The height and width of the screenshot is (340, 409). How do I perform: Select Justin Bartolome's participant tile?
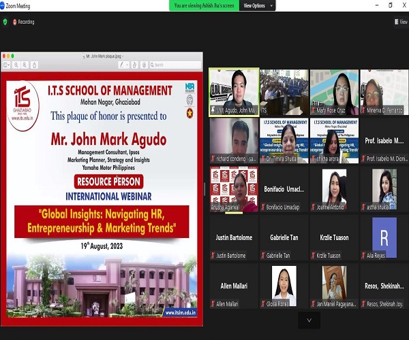[x=234, y=237]
